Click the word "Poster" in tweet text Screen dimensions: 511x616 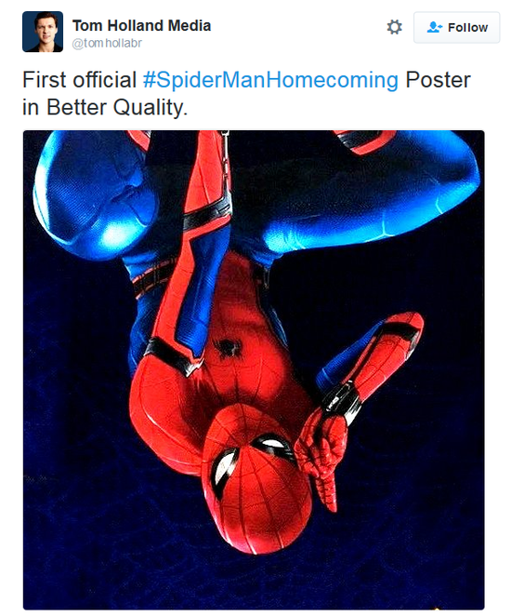[438, 80]
